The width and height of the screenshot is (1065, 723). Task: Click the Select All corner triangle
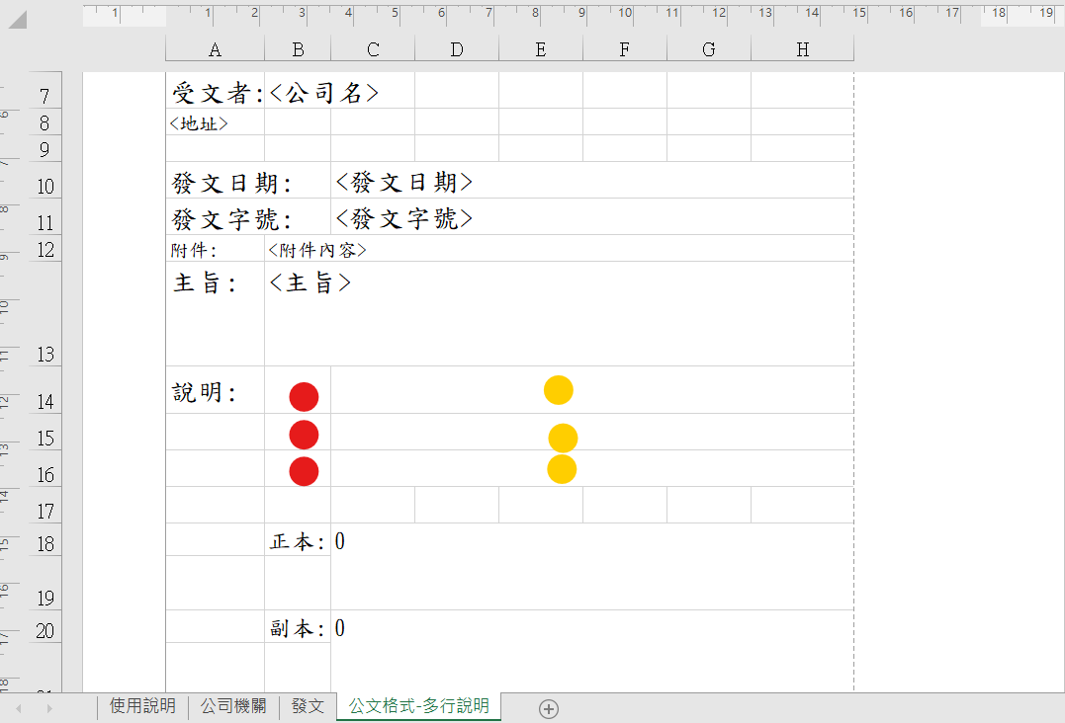pos(18,19)
